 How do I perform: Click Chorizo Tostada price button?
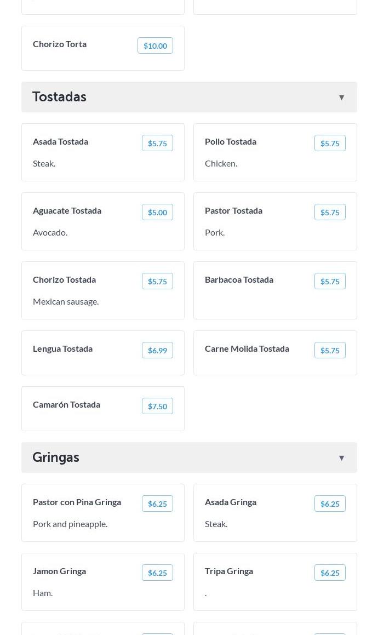coord(157,281)
